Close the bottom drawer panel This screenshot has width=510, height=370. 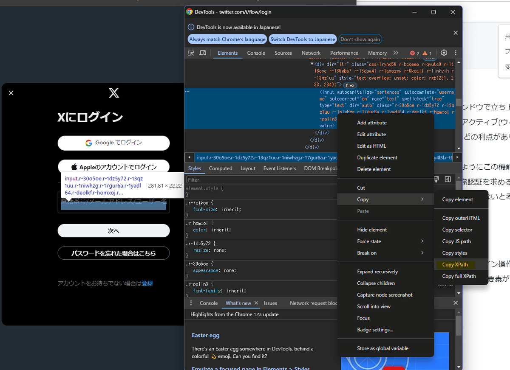tap(456, 303)
